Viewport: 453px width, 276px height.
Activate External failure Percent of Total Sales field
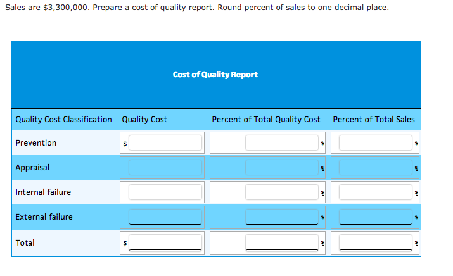pyautogui.click(x=376, y=217)
